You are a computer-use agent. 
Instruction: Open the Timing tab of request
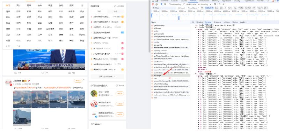click(235, 22)
